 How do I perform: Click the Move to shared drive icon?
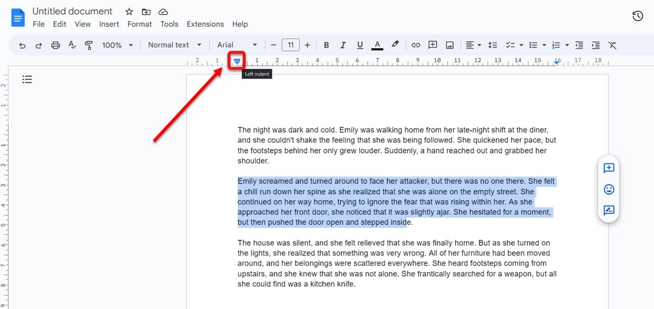(146, 11)
